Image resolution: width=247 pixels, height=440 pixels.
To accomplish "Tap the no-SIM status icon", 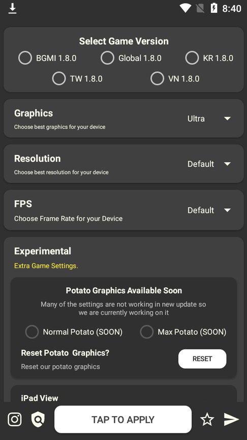I will click(200, 9).
